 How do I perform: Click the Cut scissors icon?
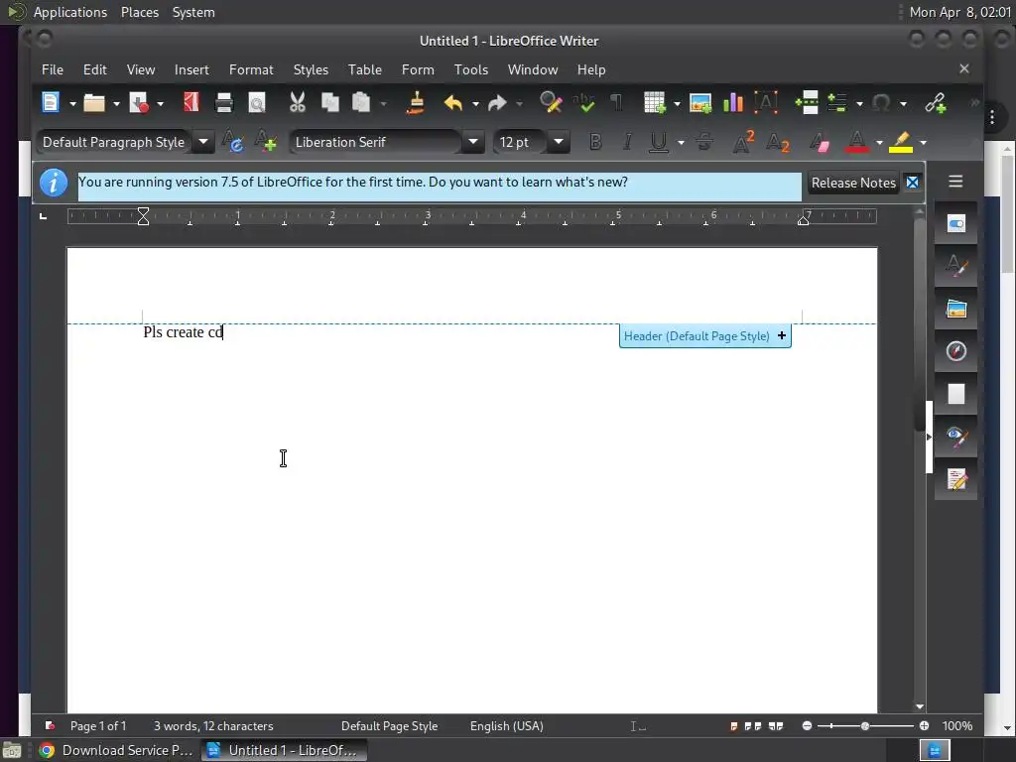[x=298, y=102]
